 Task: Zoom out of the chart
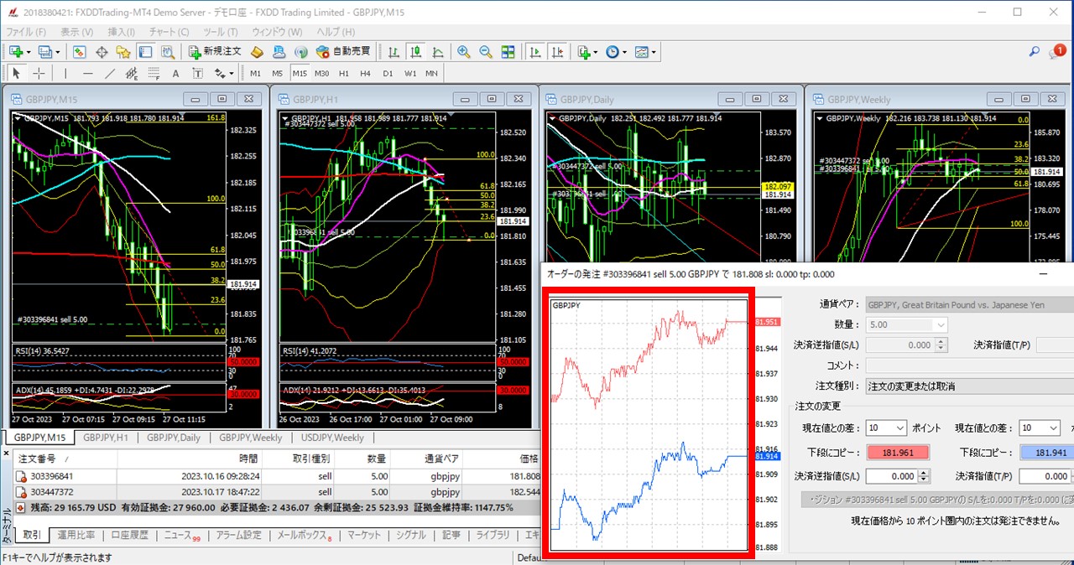click(x=485, y=52)
